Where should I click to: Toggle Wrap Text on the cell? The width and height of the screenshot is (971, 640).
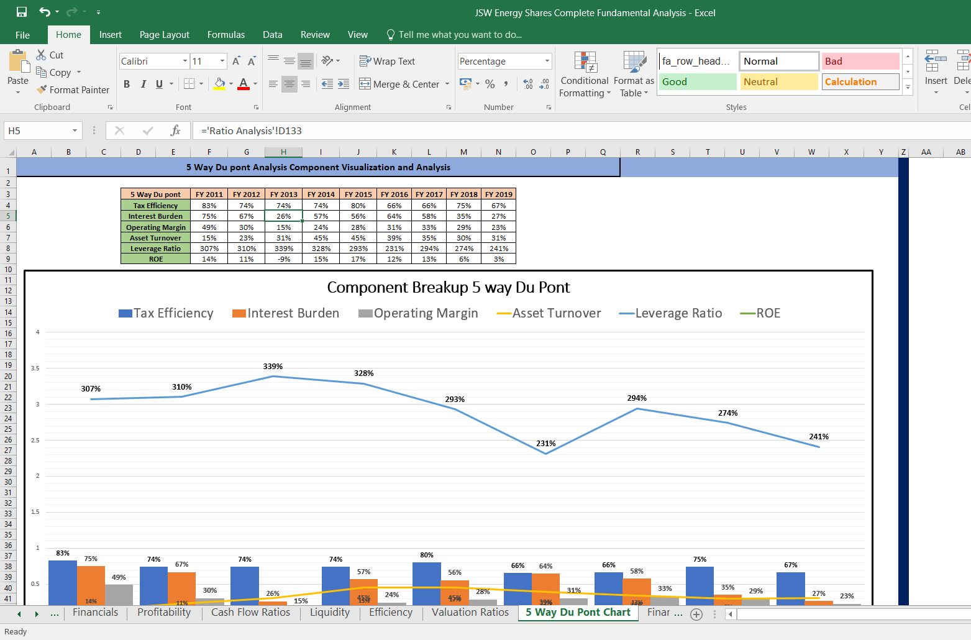[x=387, y=61]
